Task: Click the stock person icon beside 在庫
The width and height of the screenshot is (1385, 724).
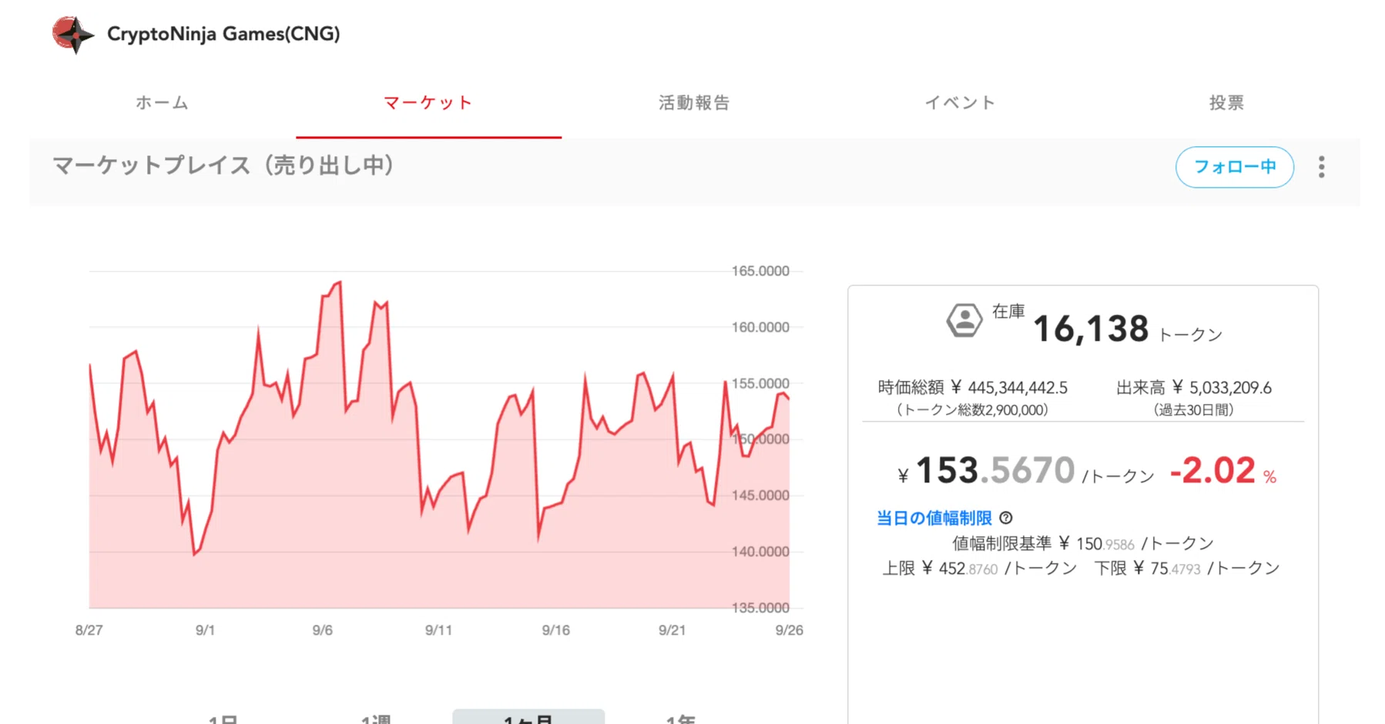Action: click(x=964, y=319)
